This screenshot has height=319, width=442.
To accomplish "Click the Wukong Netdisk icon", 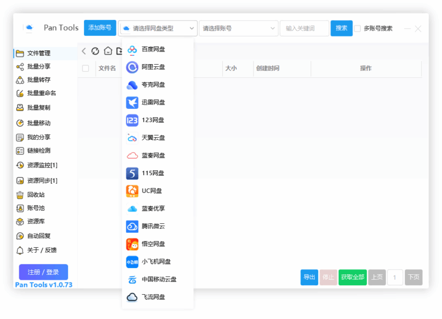I will pos(132,244).
